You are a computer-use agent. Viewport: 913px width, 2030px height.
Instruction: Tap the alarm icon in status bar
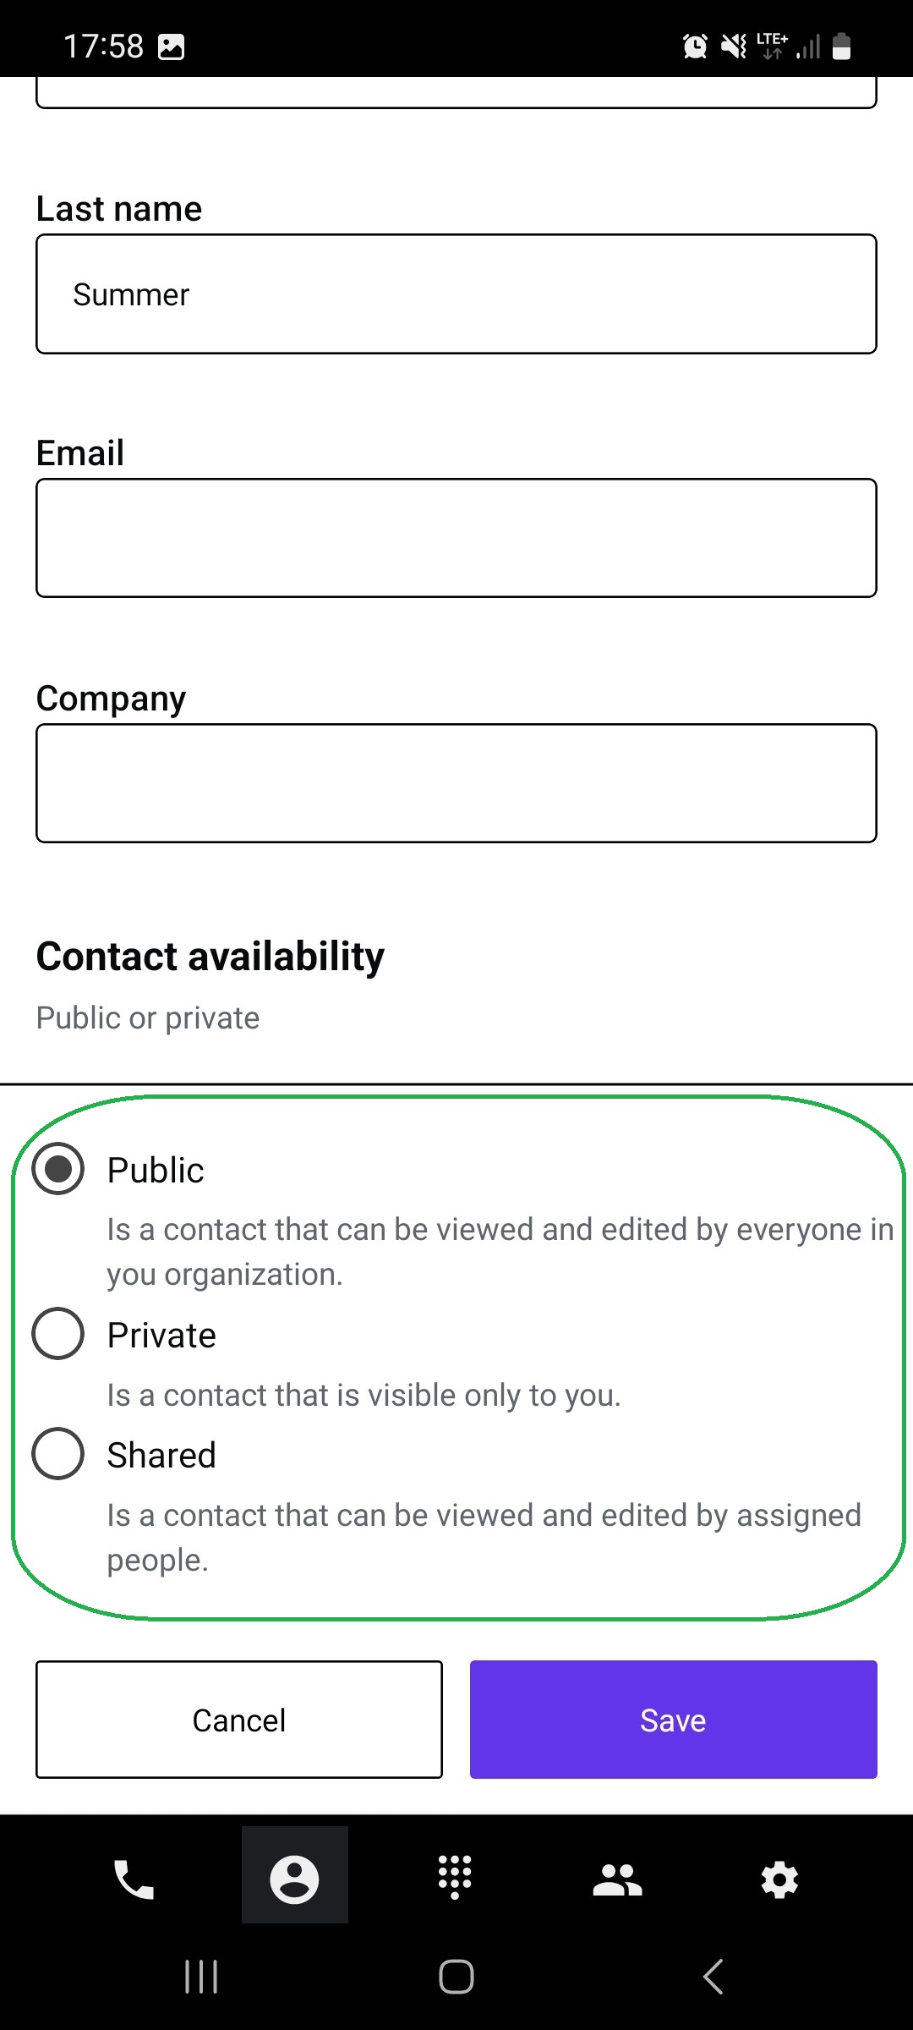pos(695,47)
